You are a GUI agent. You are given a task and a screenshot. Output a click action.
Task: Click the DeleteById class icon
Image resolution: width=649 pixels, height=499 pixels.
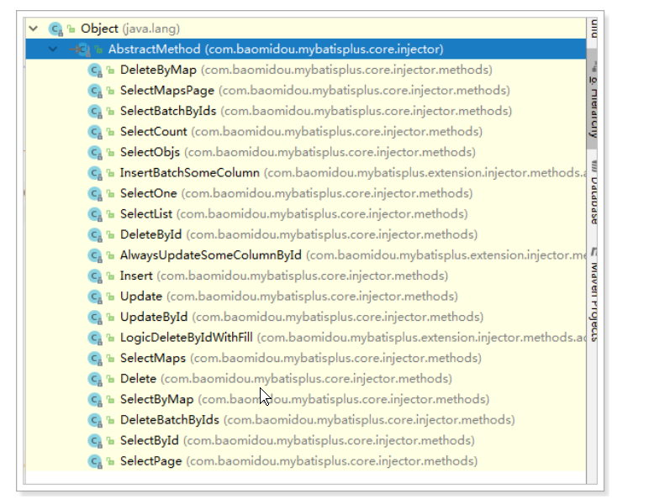pos(95,235)
